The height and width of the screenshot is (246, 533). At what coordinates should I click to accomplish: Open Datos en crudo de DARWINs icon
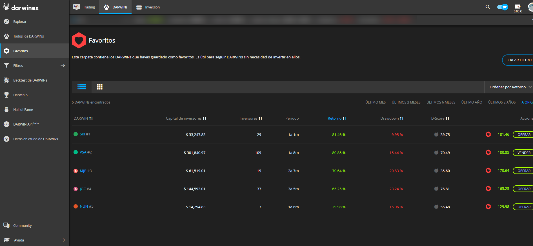(6, 139)
